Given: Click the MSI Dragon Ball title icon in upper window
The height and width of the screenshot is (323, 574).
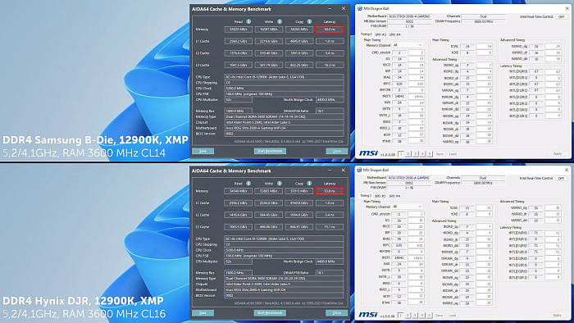Looking at the screenshot, I should click(x=359, y=8).
